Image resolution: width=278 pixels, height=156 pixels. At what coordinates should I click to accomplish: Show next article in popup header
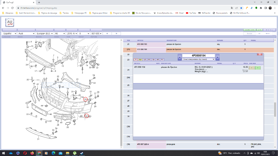click(x=218, y=57)
